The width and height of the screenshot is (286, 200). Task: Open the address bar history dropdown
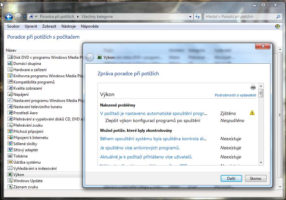190,17
